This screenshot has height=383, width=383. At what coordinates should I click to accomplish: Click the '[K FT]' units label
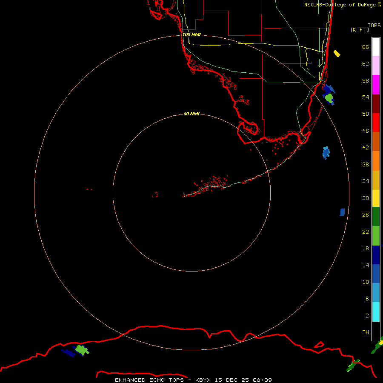360,29
